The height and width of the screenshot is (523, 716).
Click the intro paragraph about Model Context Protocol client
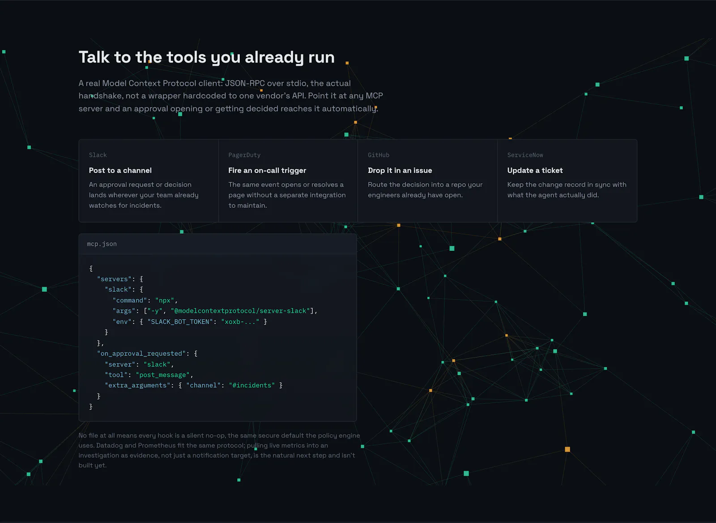(231, 96)
